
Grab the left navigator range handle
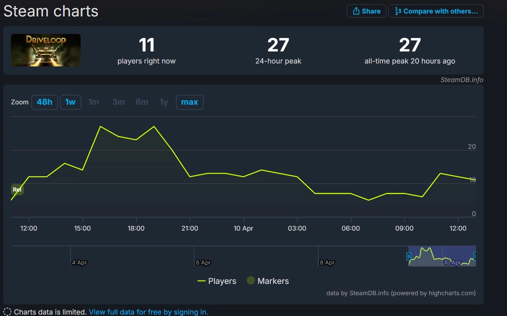tap(409, 256)
